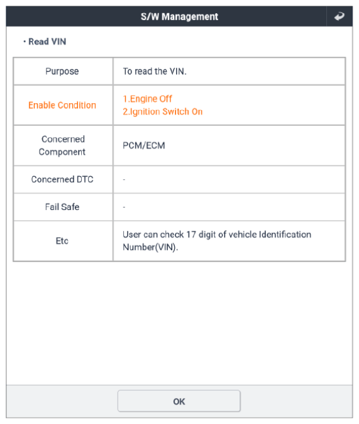
Task: Click the gray footer bar beside OK
Action: [296, 401]
